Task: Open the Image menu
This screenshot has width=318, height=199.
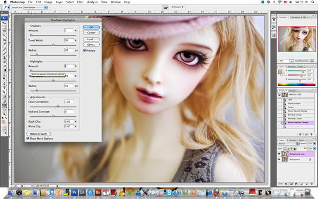Action: (48, 2)
